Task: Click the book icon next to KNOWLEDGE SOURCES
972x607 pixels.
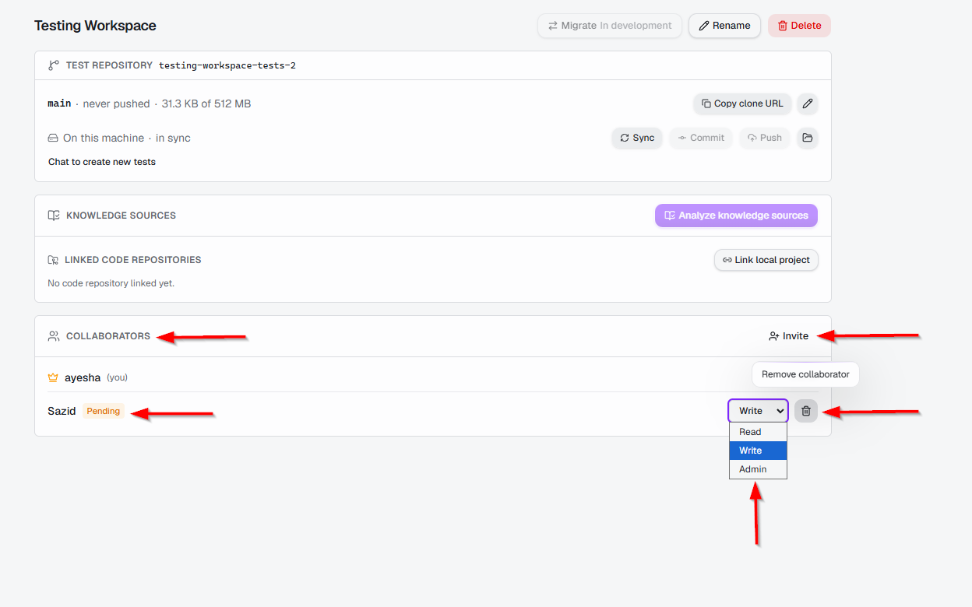Action: (54, 216)
